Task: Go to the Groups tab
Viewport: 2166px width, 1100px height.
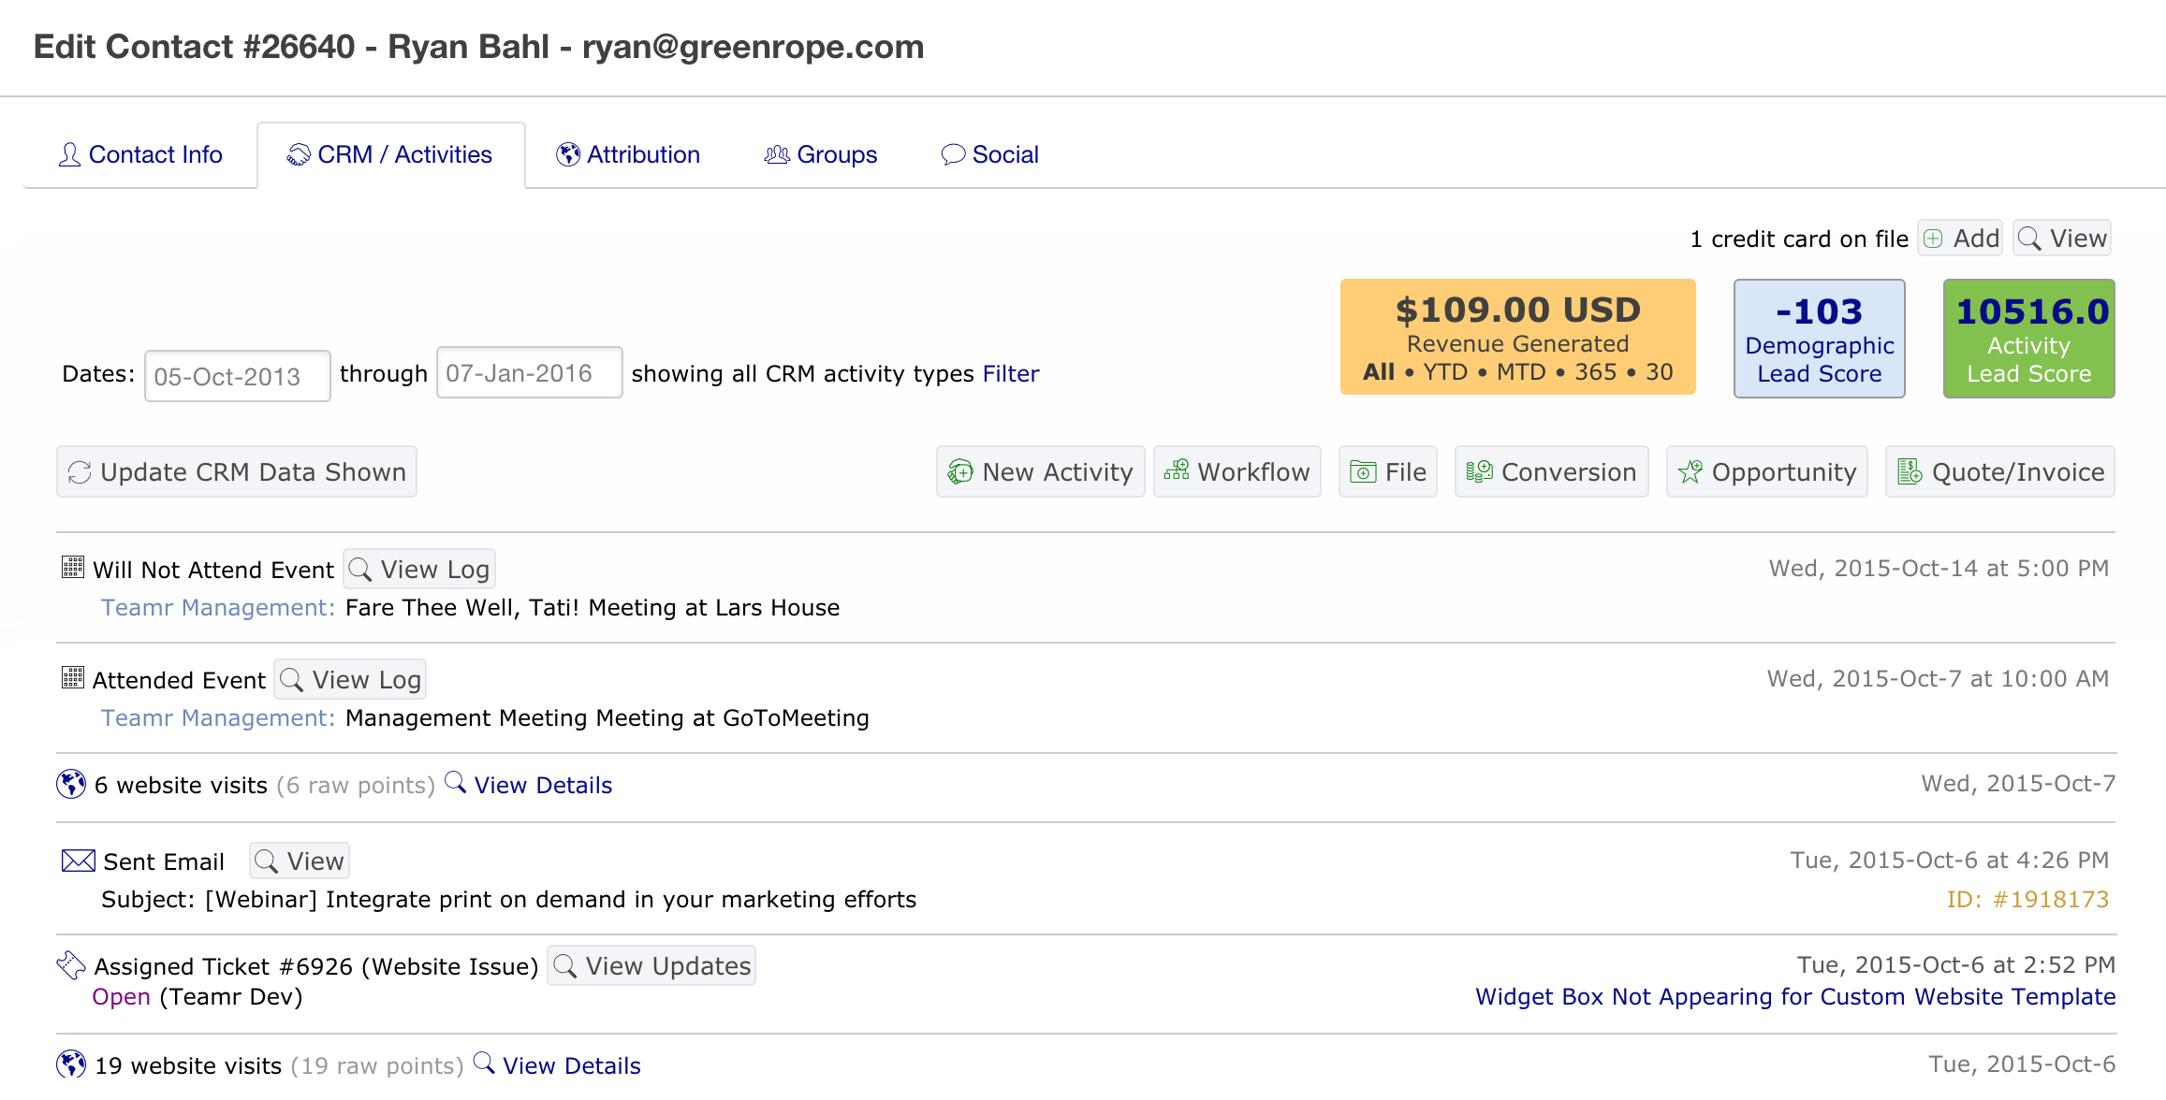Action: [x=821, y=155]
